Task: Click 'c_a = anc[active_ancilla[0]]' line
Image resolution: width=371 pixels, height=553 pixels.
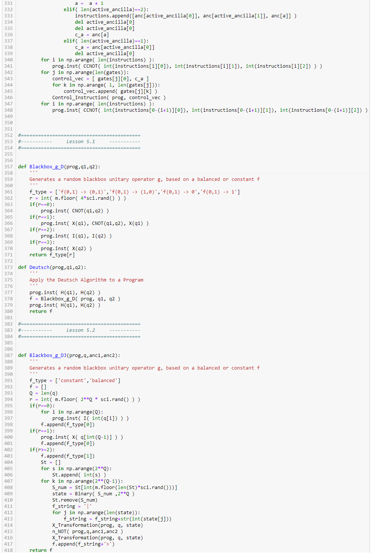Action: pos(115,47)
